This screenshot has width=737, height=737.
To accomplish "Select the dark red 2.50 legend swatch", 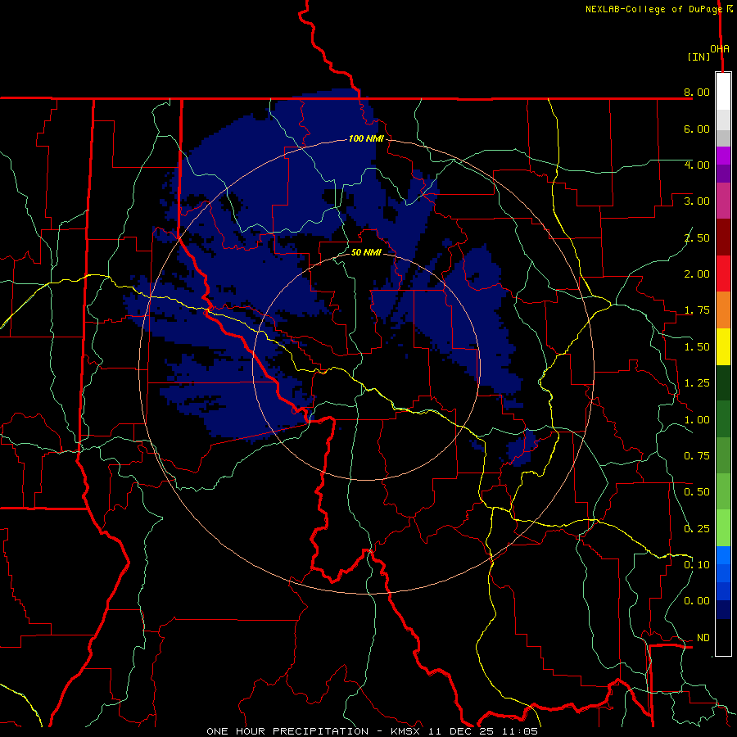I will pos(723,237).
